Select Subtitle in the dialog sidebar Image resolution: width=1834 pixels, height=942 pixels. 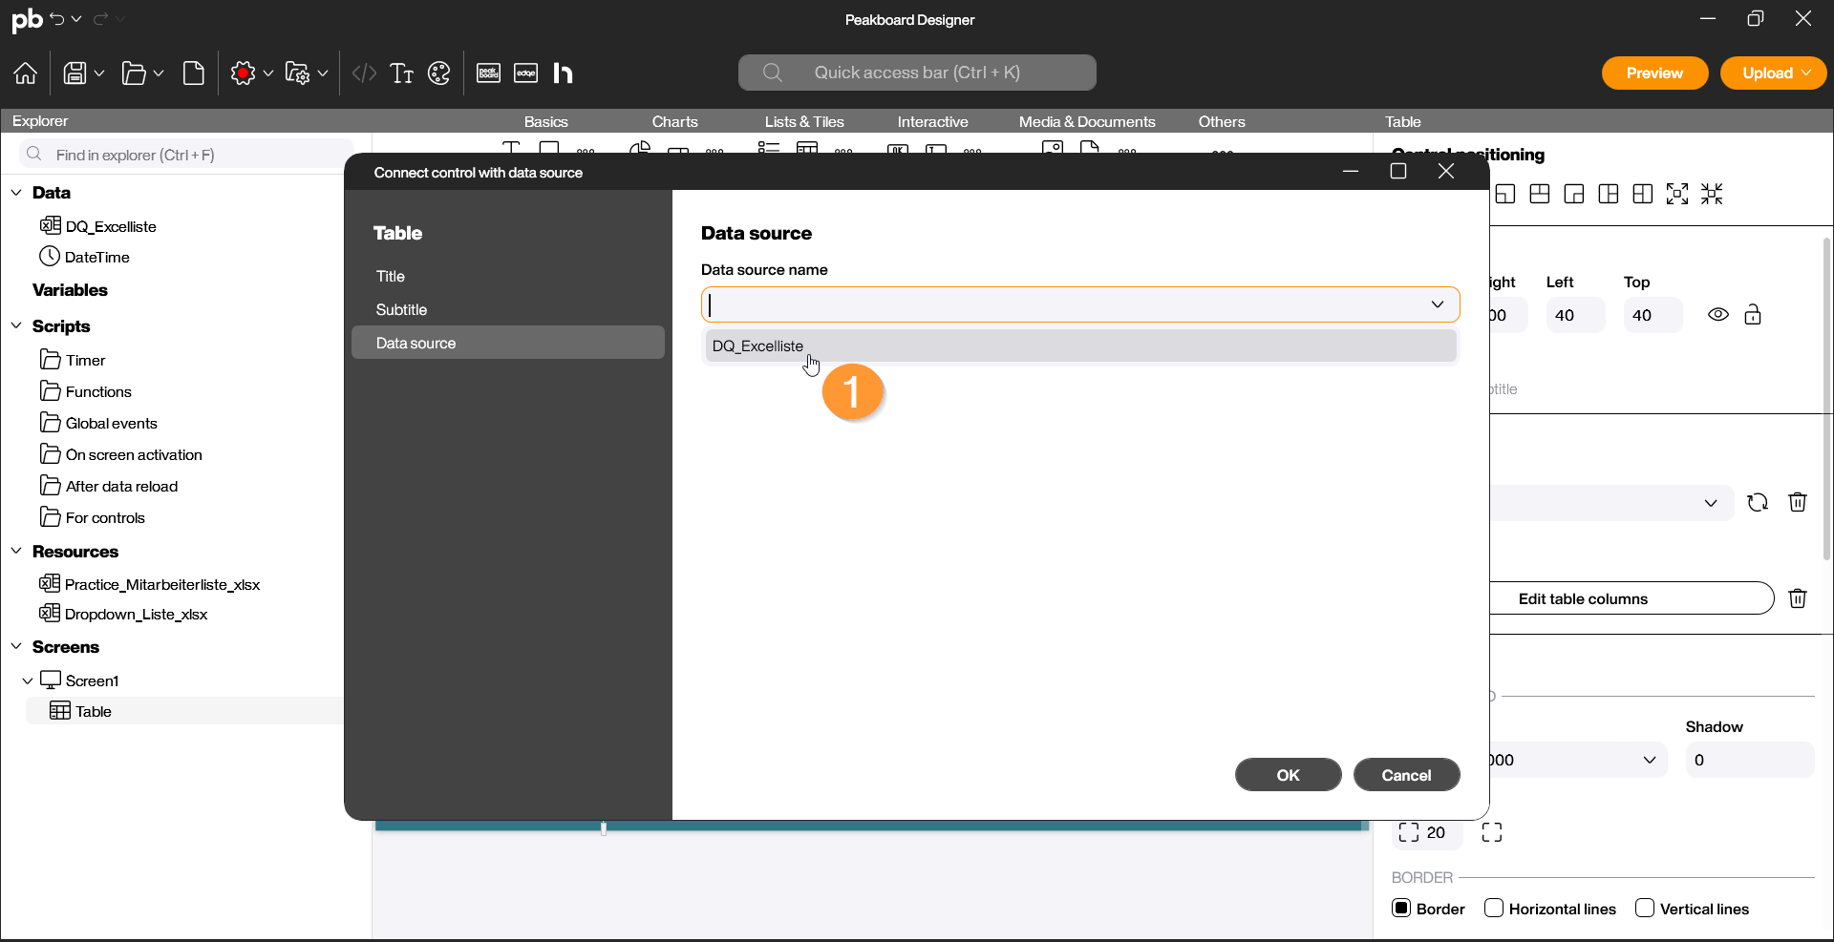click(401, 310)
